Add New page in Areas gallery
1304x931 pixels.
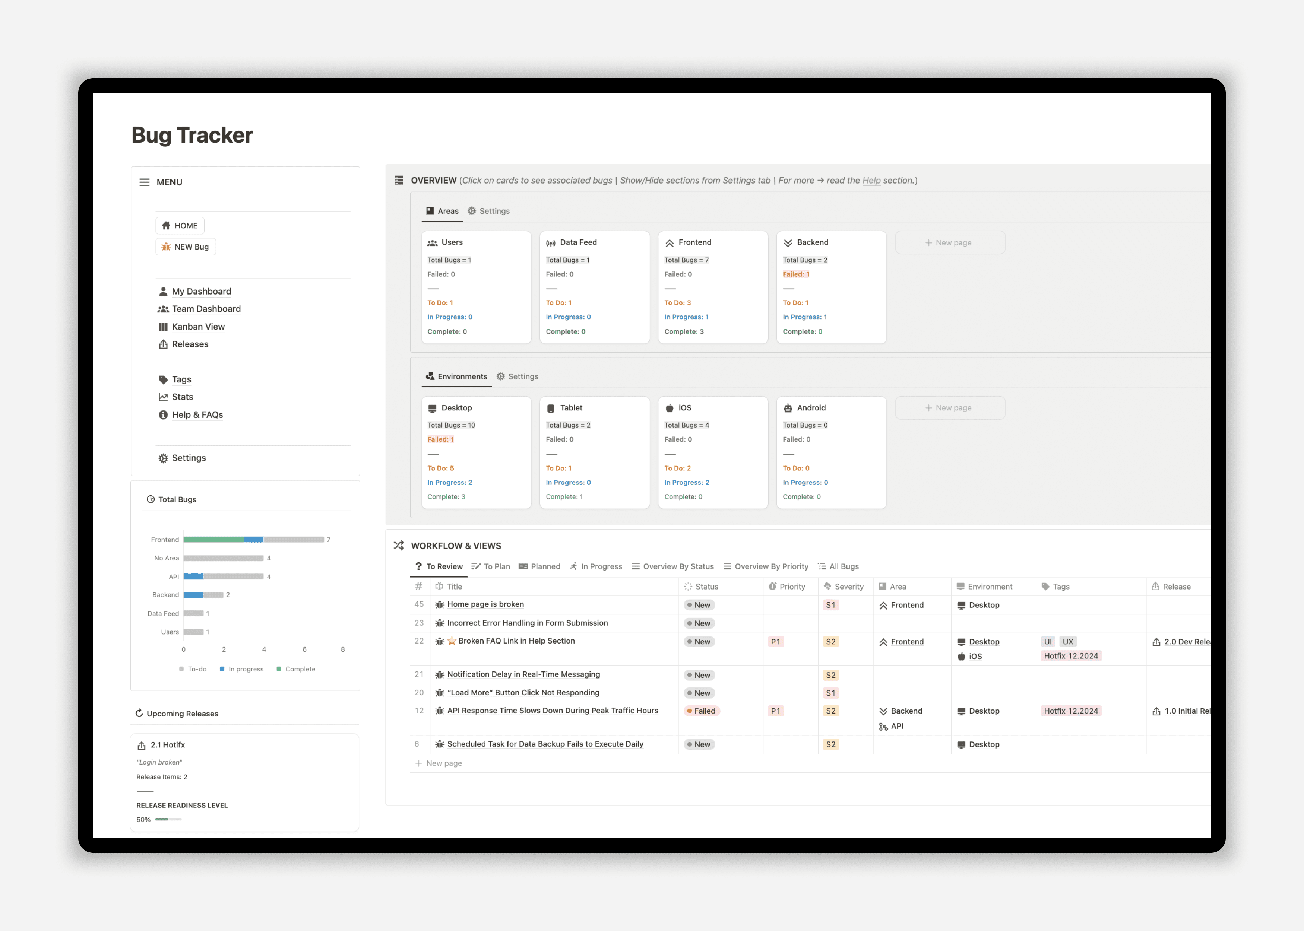950,242
